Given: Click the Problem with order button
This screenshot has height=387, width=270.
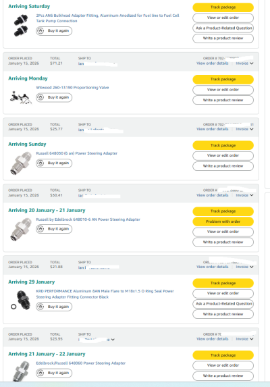Looking at the screenshot, I should pyautogui.click(x=223, y=222).
